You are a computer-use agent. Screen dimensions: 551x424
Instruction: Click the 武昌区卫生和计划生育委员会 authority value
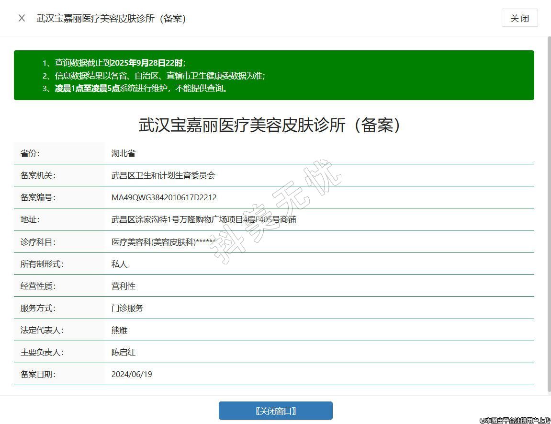pyautogui.click(x=163, y=175)
